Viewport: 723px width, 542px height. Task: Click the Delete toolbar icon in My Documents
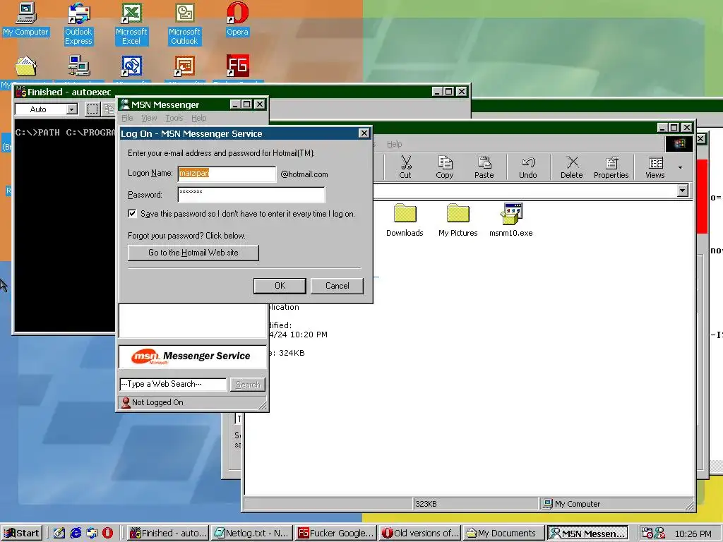[x=572, y=167]
